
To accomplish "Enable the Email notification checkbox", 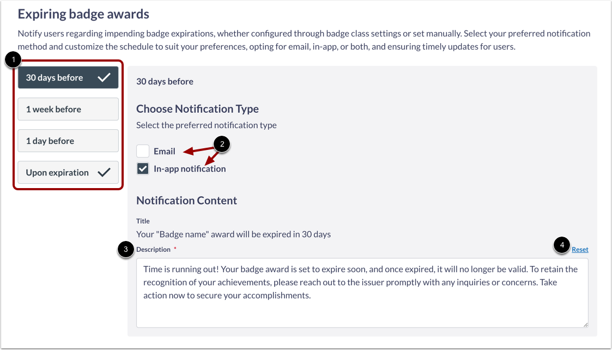I will (142, 151).
